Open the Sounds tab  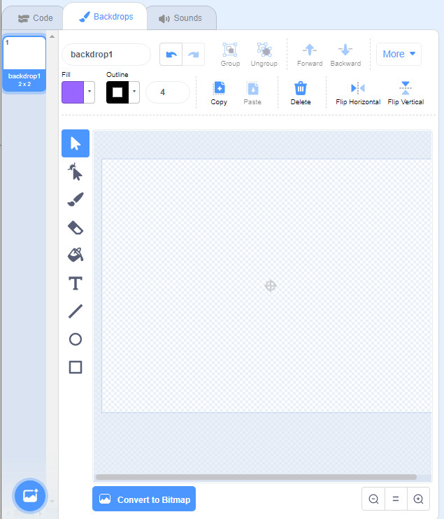(x=180, y=17)
